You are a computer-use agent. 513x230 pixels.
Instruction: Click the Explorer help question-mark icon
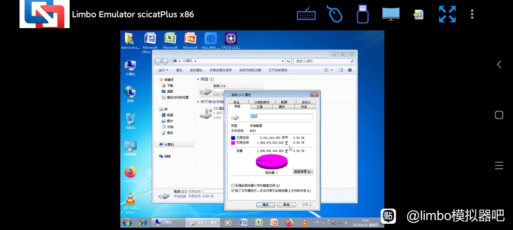350,70
